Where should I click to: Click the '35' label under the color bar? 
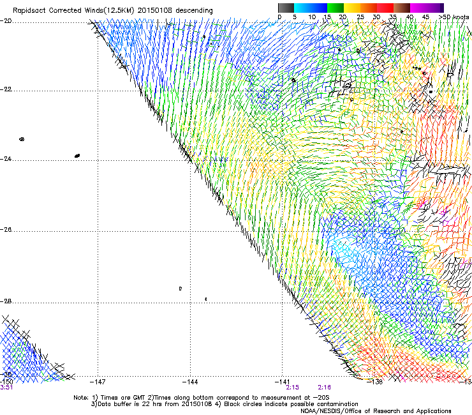[x=393, y=17]
